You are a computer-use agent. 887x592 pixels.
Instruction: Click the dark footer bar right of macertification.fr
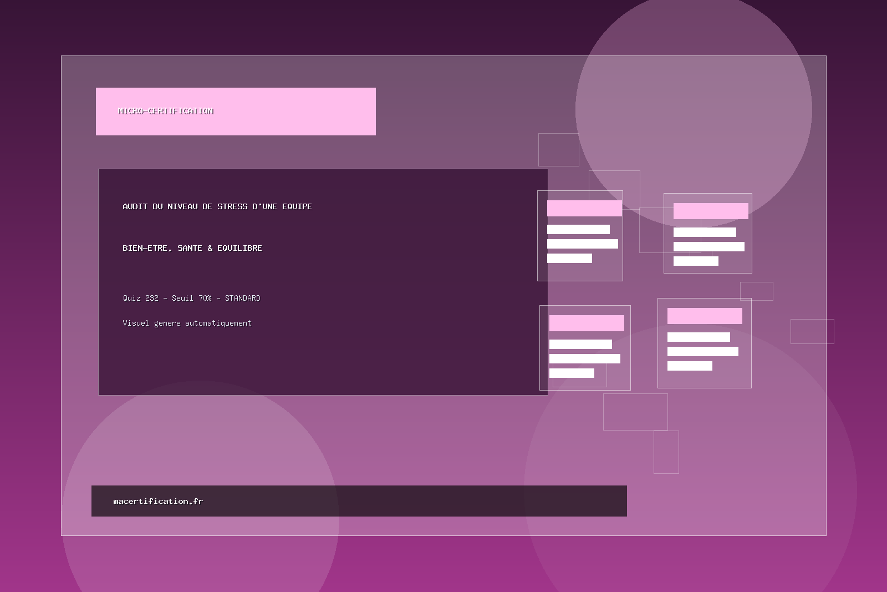[416, 501]
